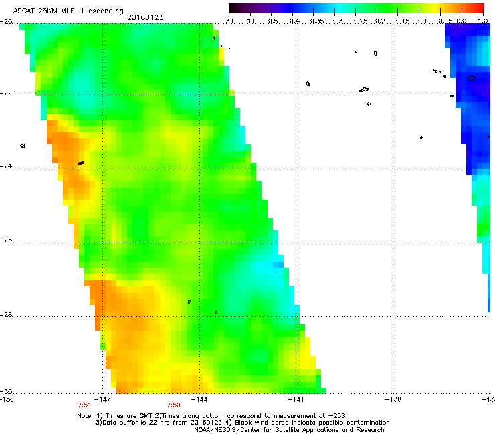Select the -0.2 color scale label
495x434 pixels.
tap(378, 21)
